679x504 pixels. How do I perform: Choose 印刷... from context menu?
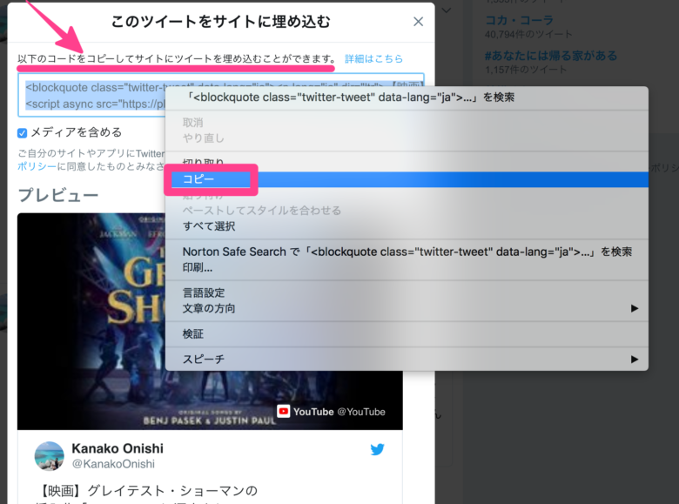pyautogui.click(x=407, y=267)
